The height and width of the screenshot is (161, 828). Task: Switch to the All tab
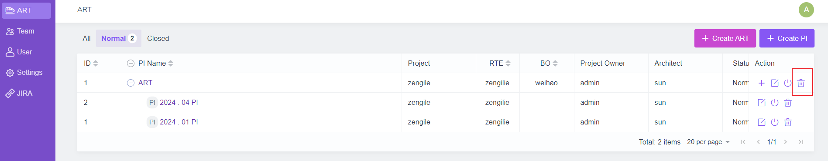point(86,38)
